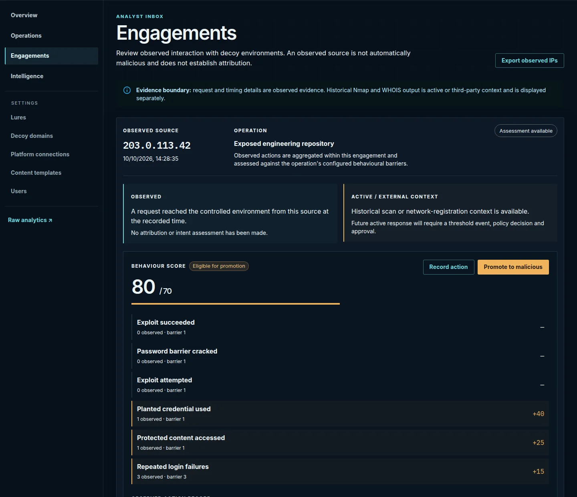The width and height of the screenshot is (577, 497).
Task: Select Repeated login failures row
Action: click(x=340, y=471)
